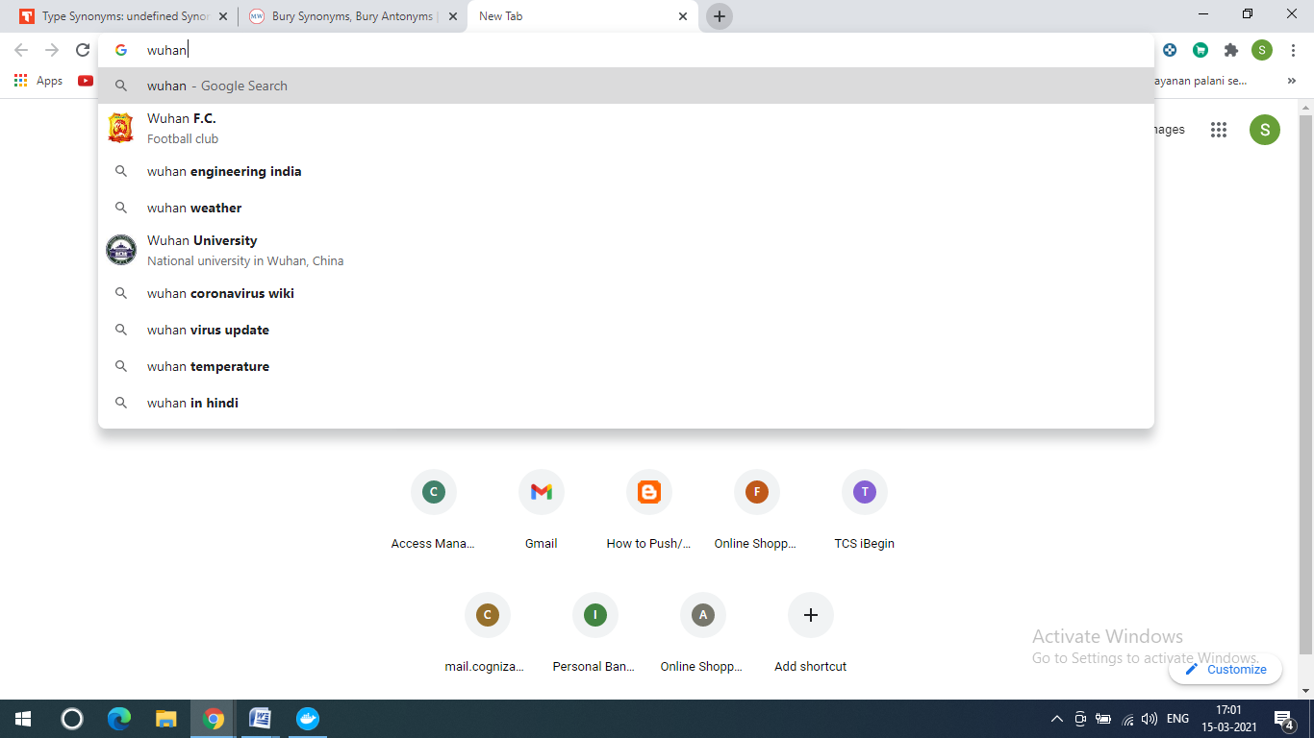This screenshot has height=738, width=1314.
Task: Click the green extension icon in toolbar
Action: click(x=1200, y=50)
